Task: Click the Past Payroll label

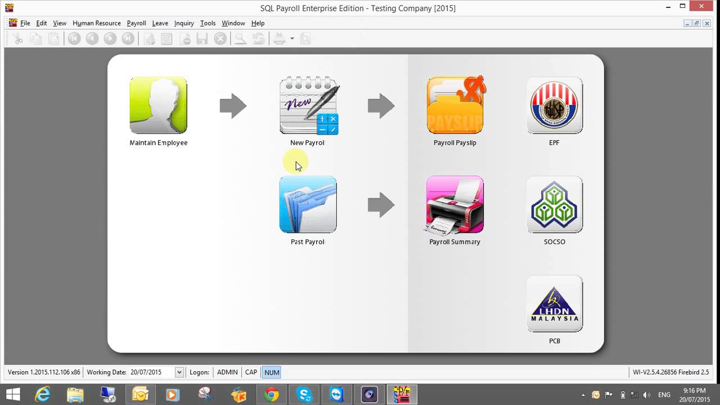Action: click(308, 242)
